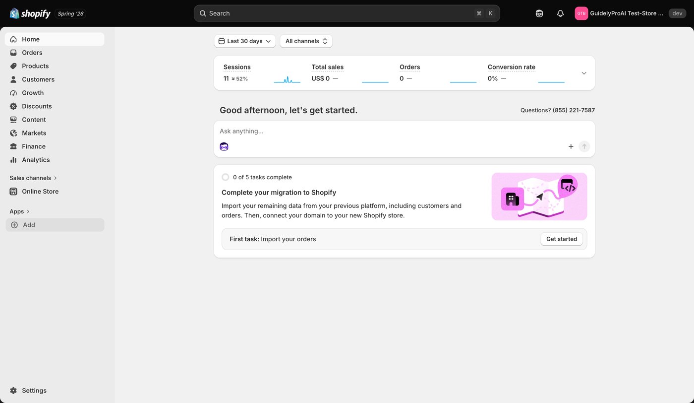Click the Conversion rate metric label
The height and width of the screenshot is (403, 694).
pos(512,67)
